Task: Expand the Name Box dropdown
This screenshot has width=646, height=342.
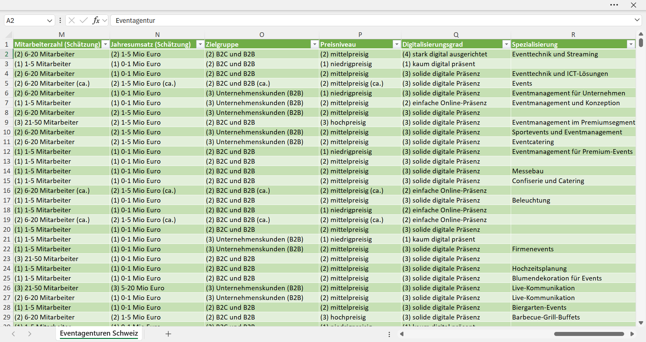Action: 49,20
